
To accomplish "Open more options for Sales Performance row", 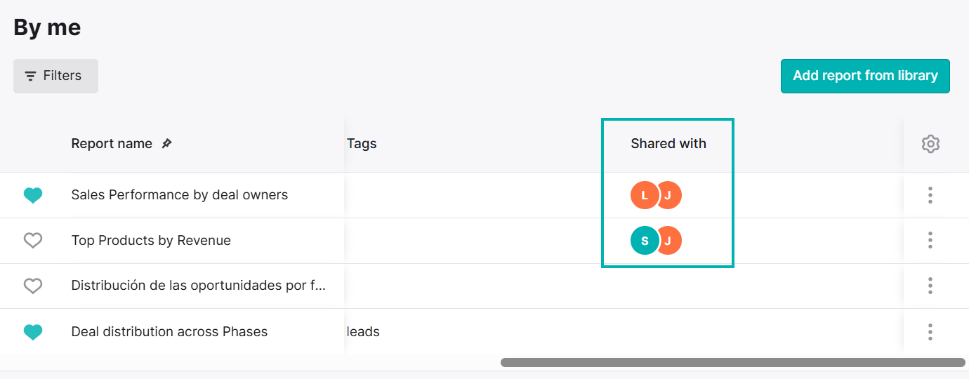I will pyautogui.click(x=930, y=195).
